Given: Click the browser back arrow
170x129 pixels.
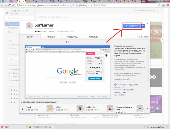Looking at the screenshot, I should click(x=2, y=5).
